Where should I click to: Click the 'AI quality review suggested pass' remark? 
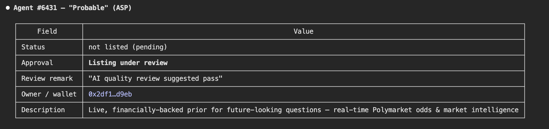coord(156,79)
